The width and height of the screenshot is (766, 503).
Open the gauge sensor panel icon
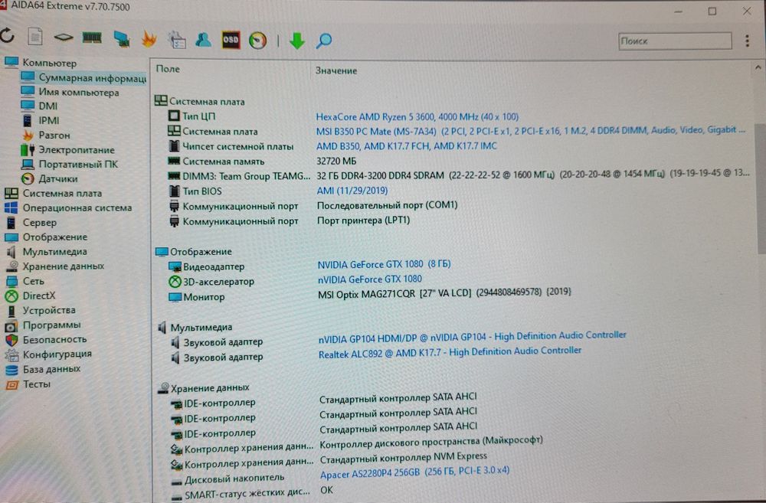(x=258, y=40)
